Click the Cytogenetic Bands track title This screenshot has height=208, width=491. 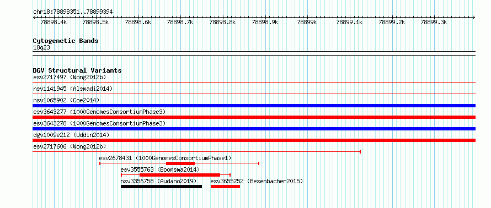[x=66, y=41]
